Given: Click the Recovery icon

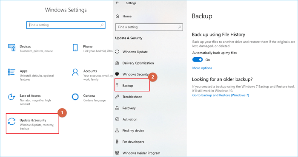Looking at the screenshot, I should click(117, 108).
